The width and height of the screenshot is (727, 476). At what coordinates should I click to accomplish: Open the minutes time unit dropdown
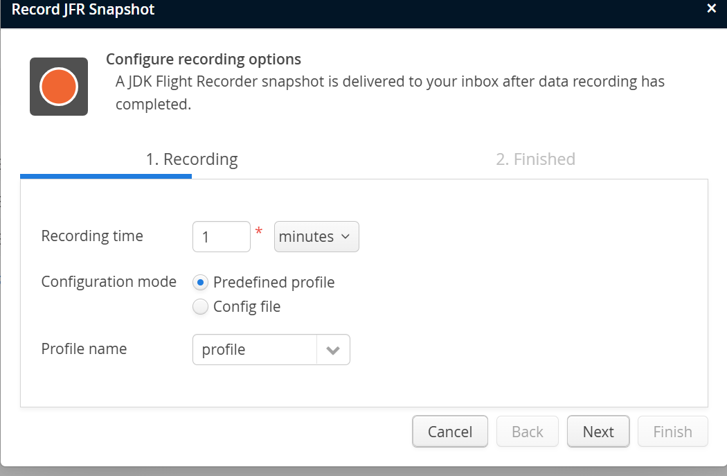tap(316, 237)
